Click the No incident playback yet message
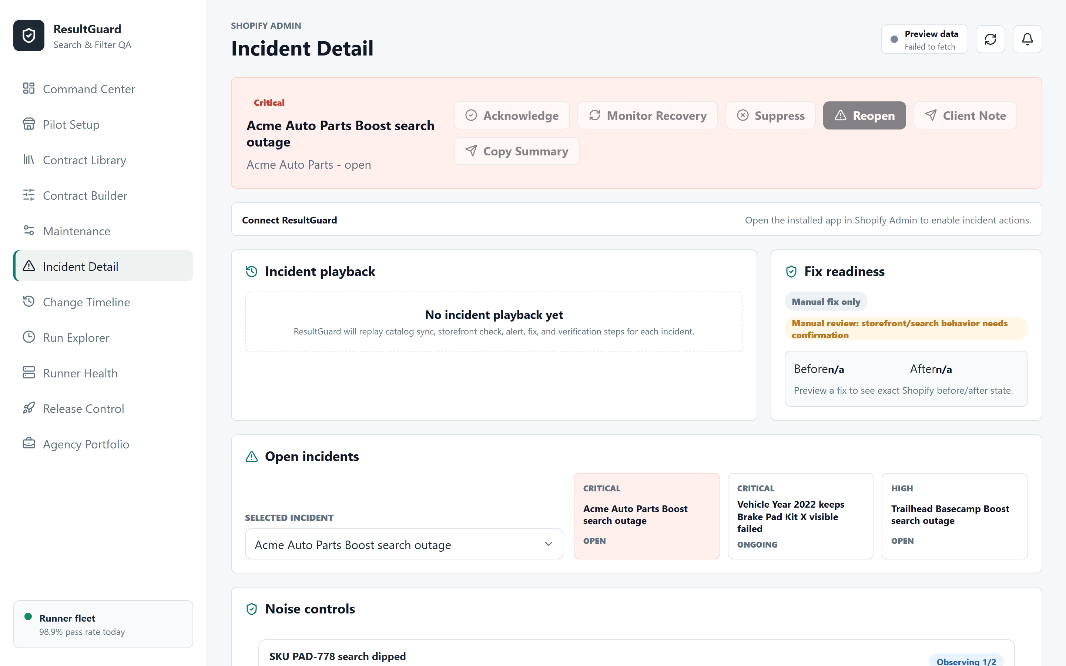 point(494,315)
